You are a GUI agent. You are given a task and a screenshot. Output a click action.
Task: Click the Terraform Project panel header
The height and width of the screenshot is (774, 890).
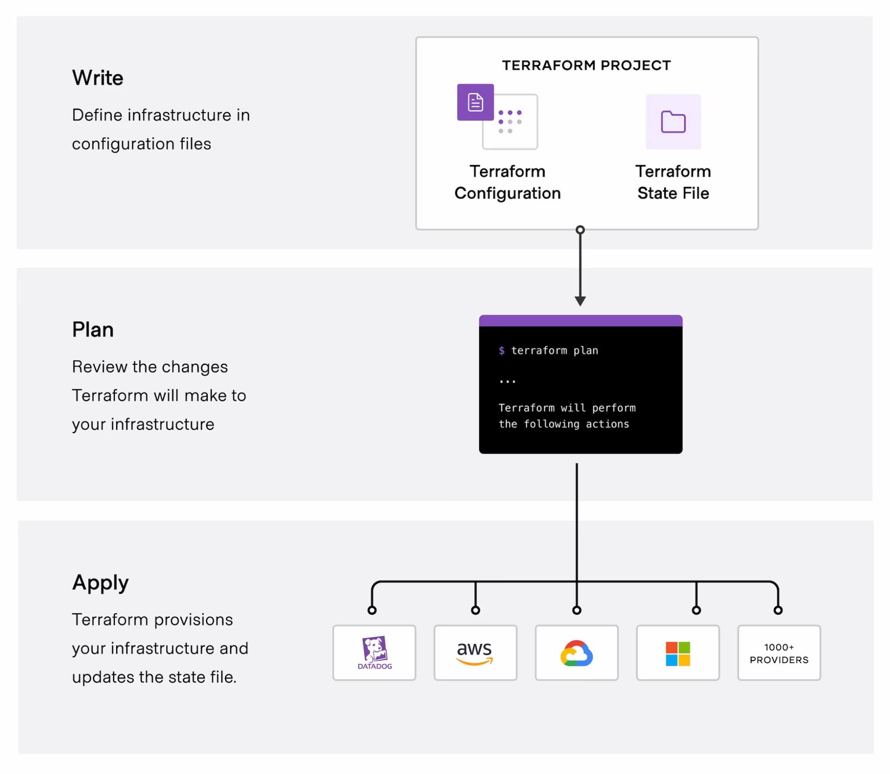pos(586,65)
